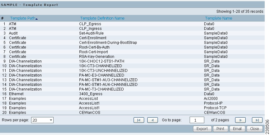The height and width of the screenshot is (135, 270).
Task: Click the PA-MC-T3-CHANNELIZED cell
Action: [x=102, y=89]
